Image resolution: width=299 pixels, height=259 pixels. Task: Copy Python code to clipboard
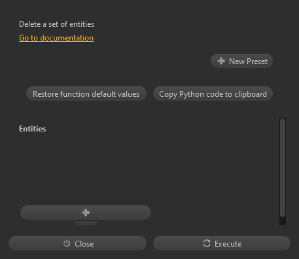[213, 94]
